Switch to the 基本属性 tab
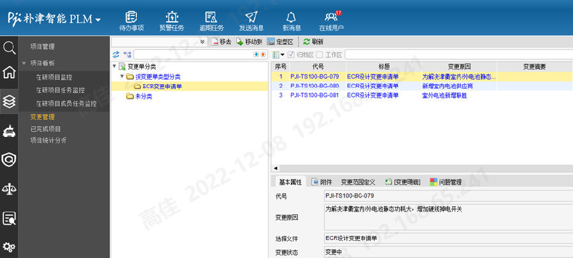This screenshot has height=258, width=573. click(290, 182)
